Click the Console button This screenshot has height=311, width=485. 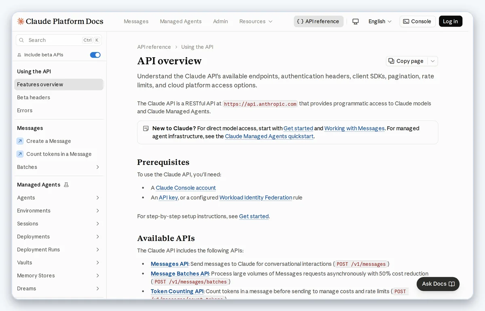[418, 21]
